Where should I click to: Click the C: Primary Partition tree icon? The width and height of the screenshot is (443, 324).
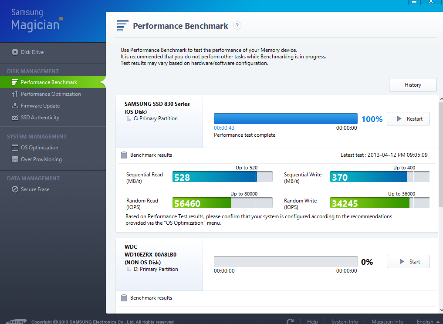tap(129, 118)
